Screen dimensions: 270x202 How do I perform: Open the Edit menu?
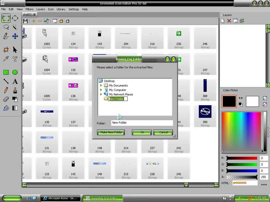point(11,9)
